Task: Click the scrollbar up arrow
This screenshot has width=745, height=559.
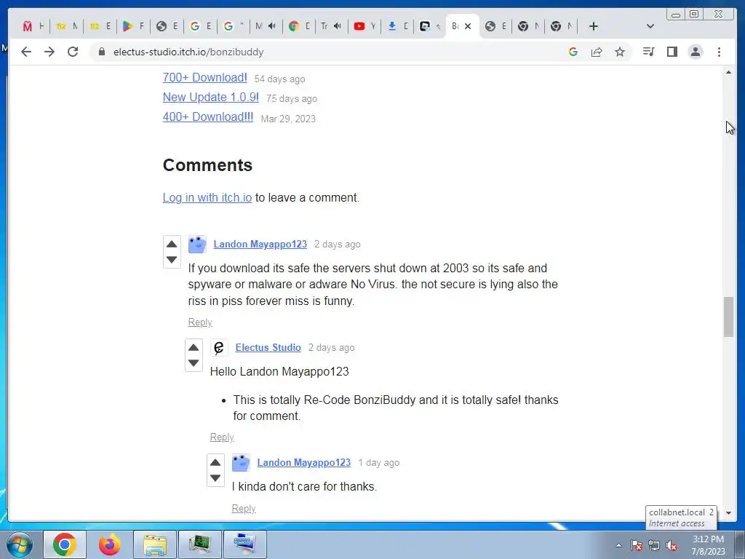Action: click(728, 72)
